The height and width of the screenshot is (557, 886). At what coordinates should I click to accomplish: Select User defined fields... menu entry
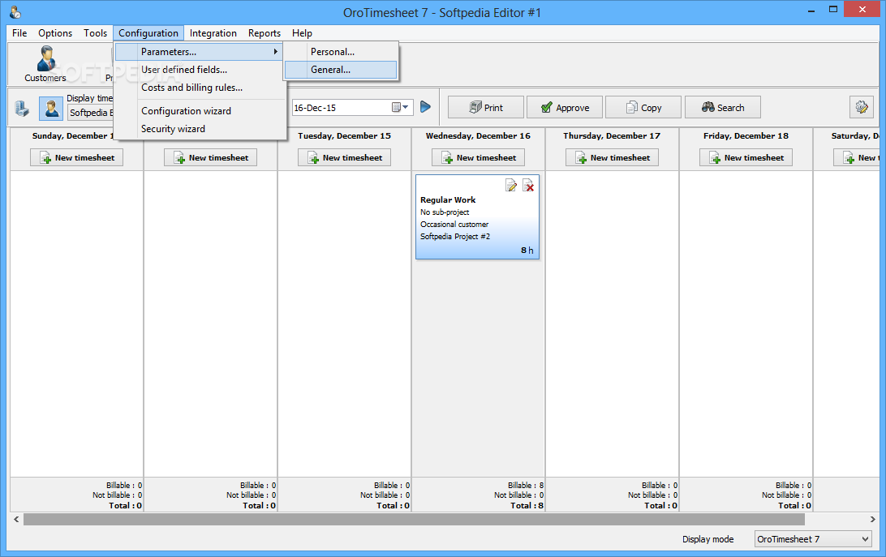tap(199, 70)
